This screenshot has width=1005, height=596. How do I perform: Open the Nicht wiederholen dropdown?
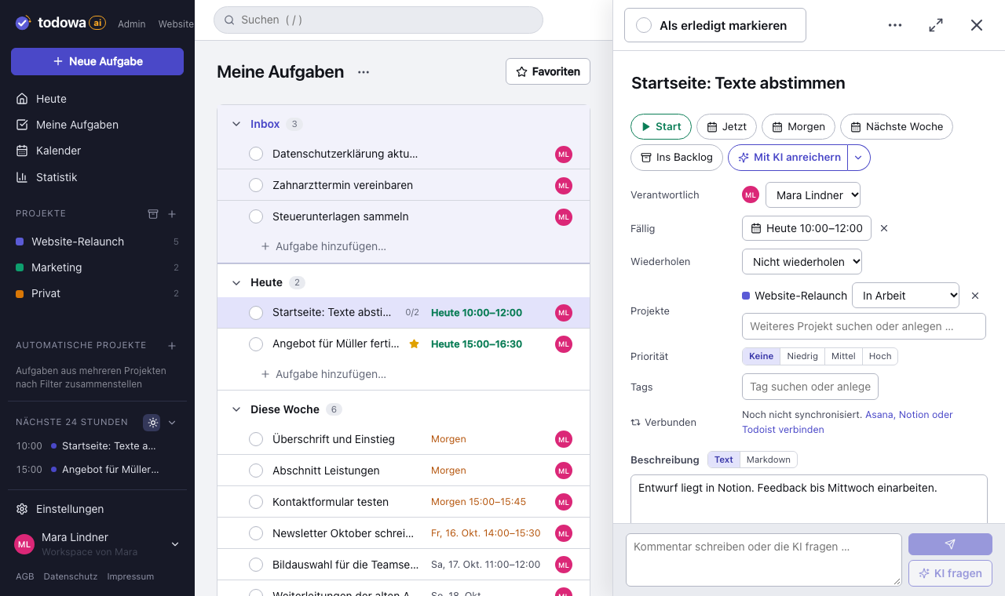point(802,262)
